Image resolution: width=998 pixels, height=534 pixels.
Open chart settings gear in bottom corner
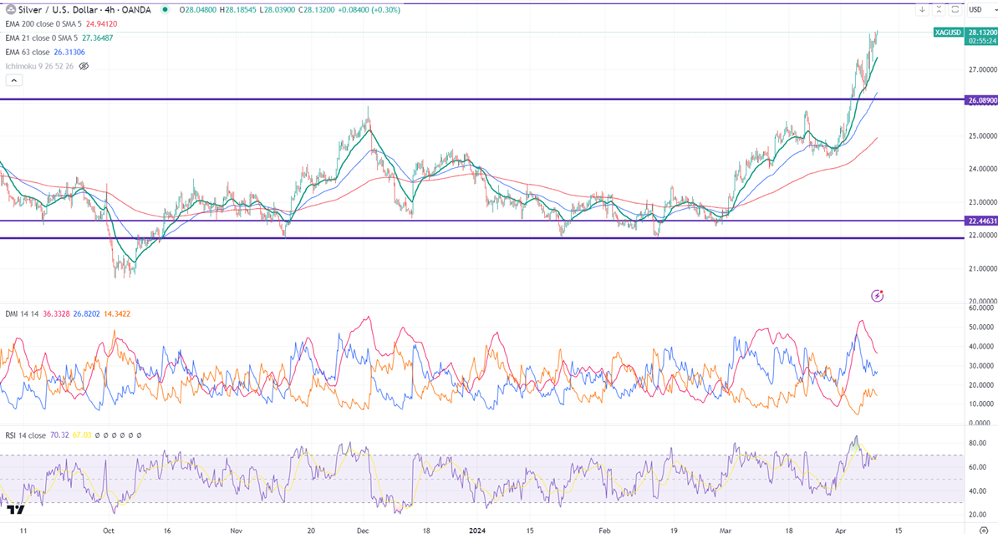(x=983, y=530)
